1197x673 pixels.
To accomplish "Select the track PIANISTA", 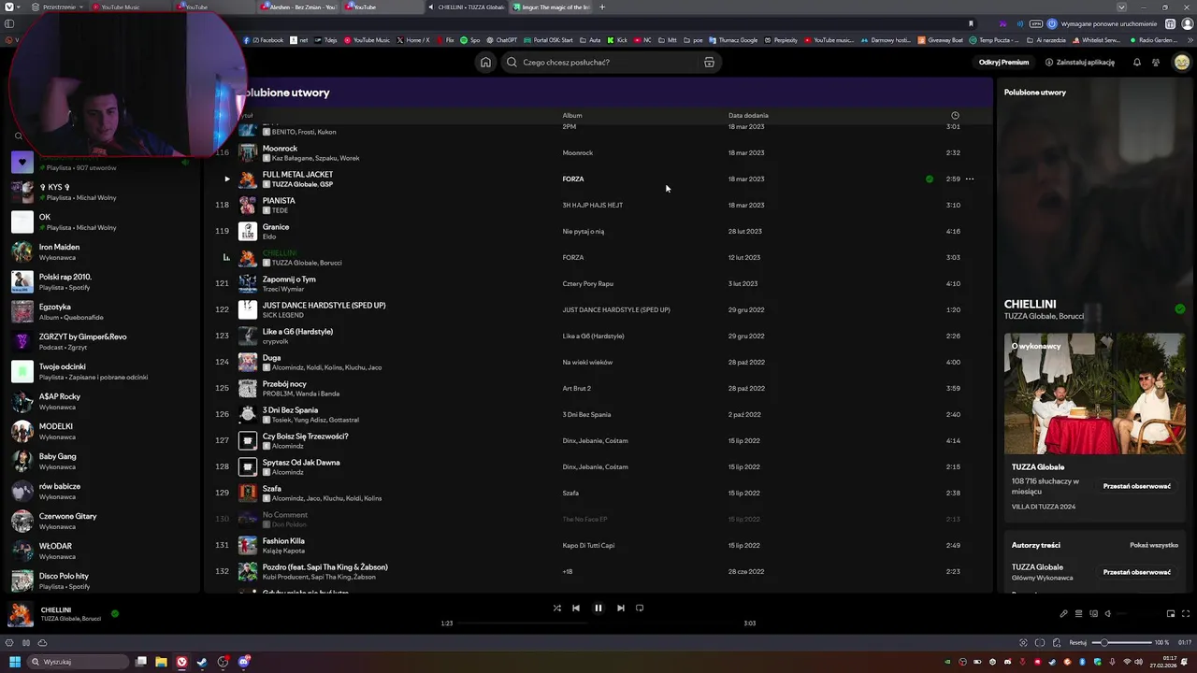I will pyautogui.click(x=279, y=200).
